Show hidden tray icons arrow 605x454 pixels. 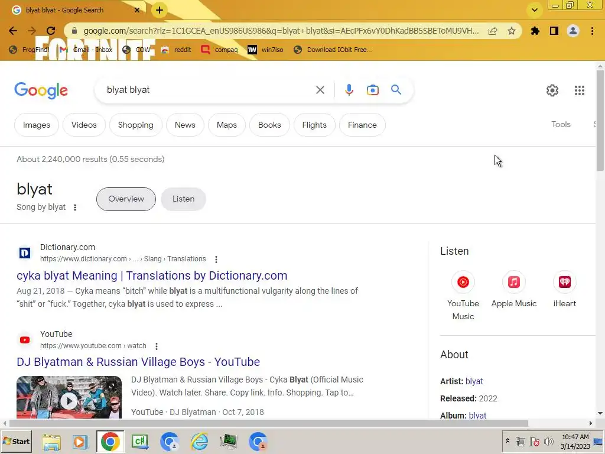pos(508,441)
